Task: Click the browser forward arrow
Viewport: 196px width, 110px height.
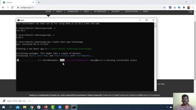Action: pos(8,7)
